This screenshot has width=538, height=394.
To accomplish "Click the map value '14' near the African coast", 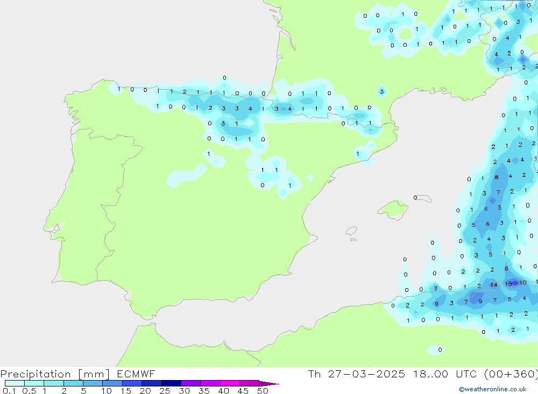I will tap(493, 285).
